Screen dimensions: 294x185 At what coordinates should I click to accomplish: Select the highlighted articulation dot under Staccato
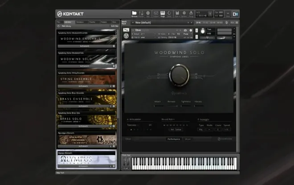[131, 129]
